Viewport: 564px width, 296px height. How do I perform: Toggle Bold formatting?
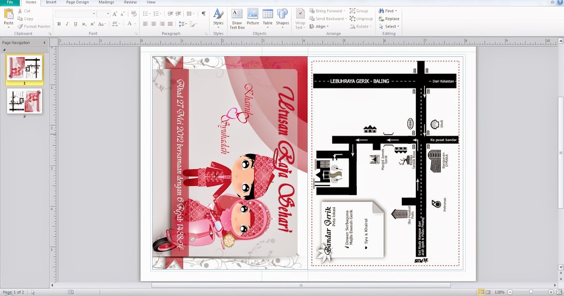pos(59,24)
